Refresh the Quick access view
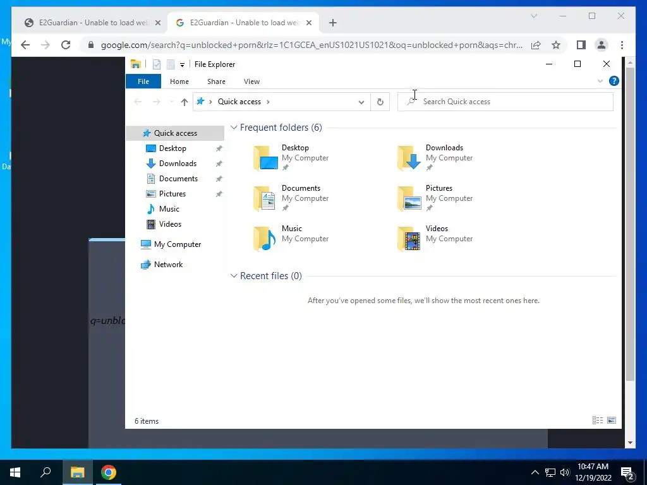The height and width of the screenshot is (485, 647). point(380,102)
